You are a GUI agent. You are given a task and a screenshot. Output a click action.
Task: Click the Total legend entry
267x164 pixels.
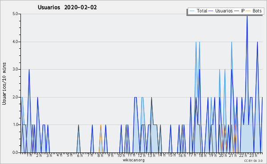pyautogui.click(x=198, y=11)
